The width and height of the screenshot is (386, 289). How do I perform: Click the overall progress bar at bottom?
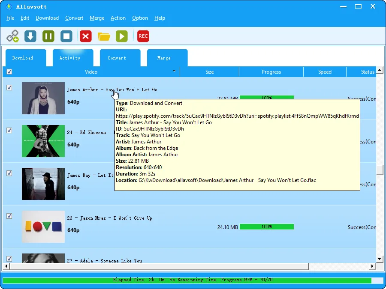tap(192, 280)
